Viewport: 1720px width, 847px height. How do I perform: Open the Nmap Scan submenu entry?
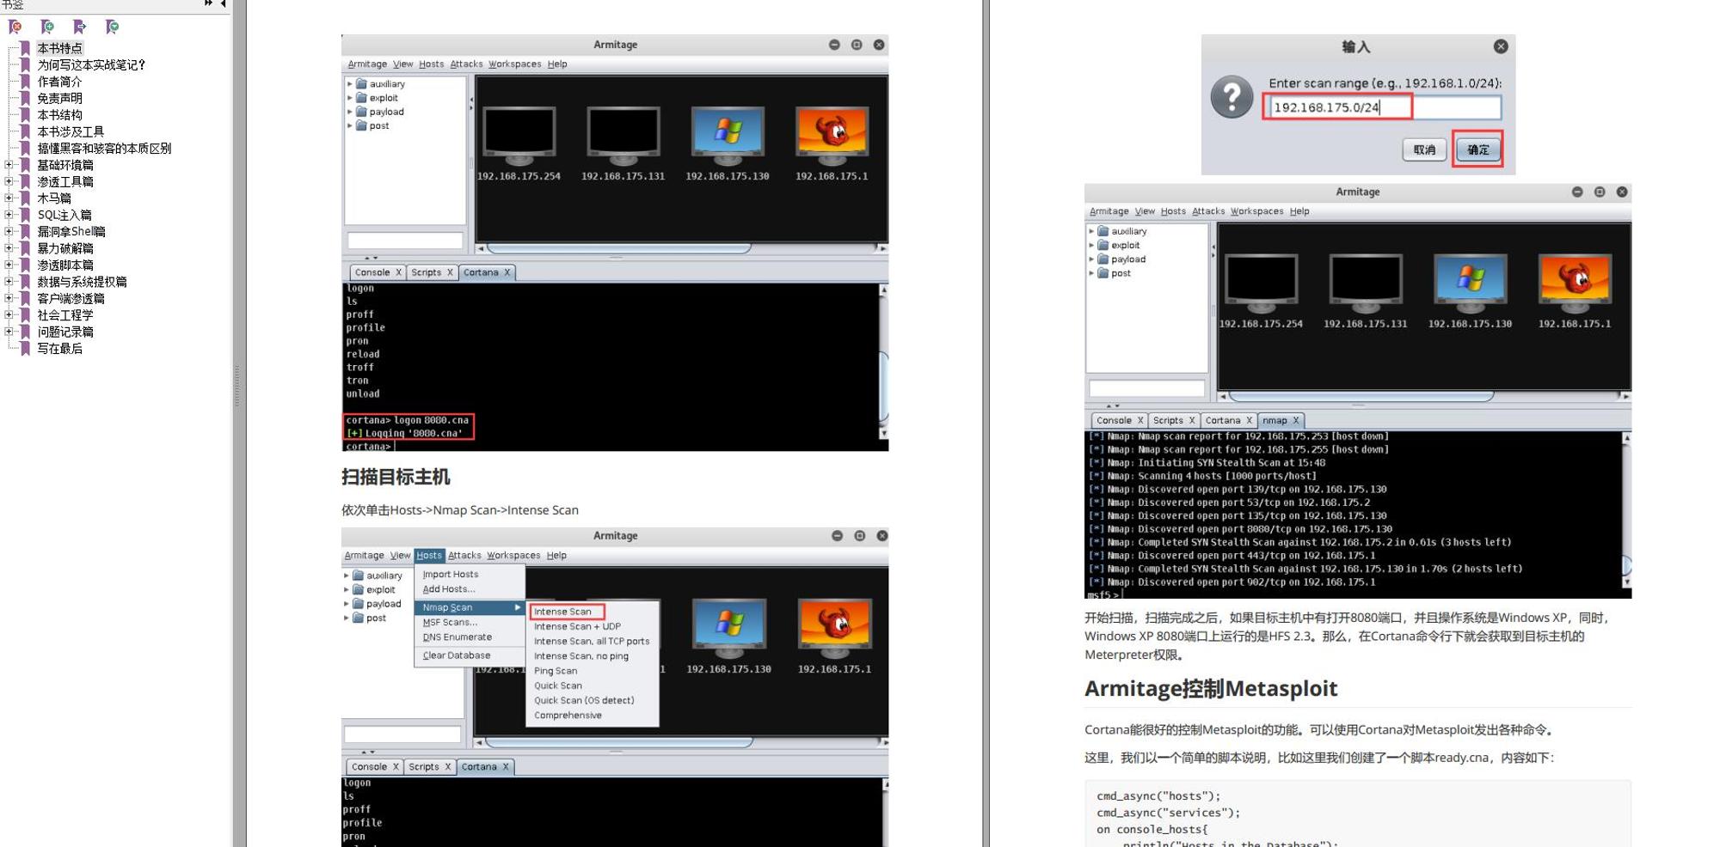click(470, 607)
